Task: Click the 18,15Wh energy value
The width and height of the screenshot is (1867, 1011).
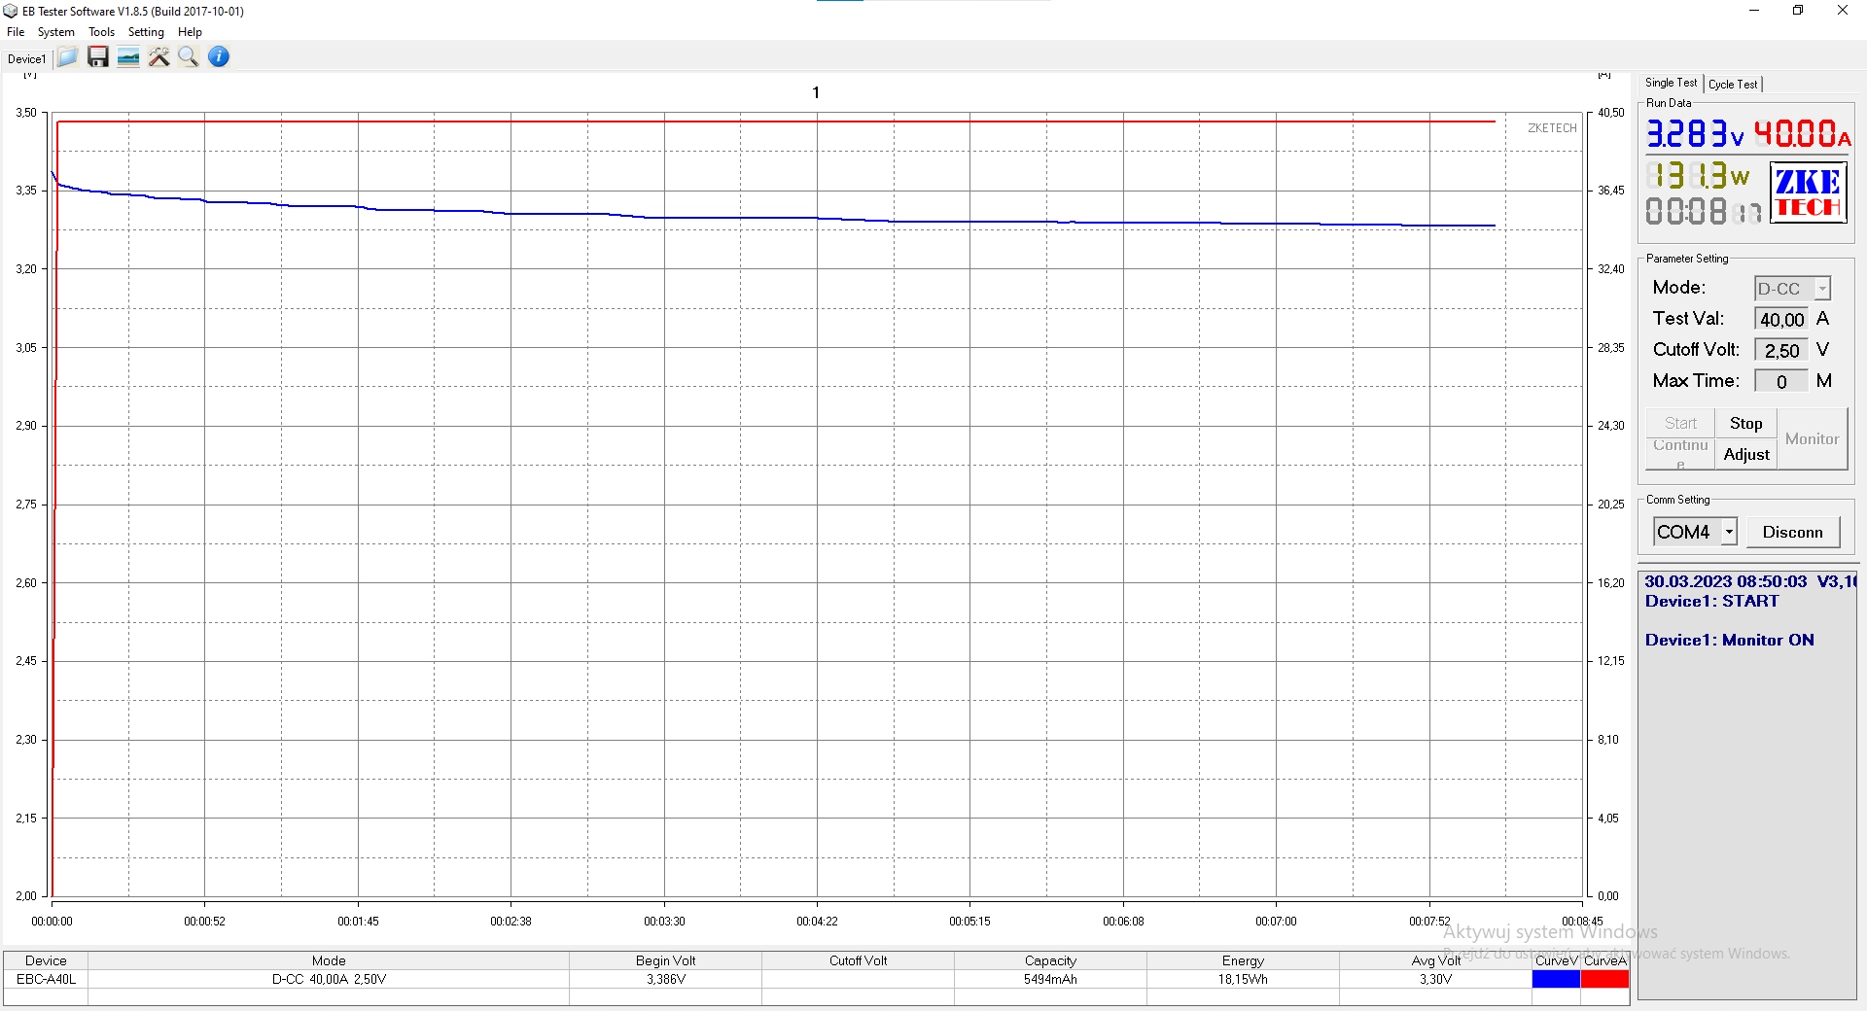Action: [1243, 979]
